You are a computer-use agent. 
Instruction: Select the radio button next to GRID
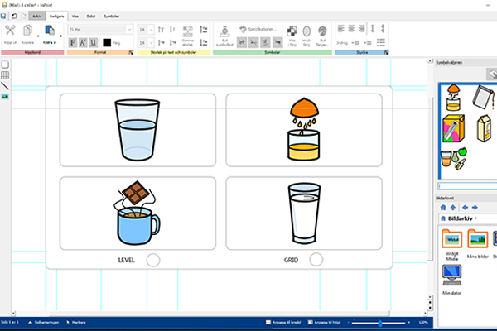(x=316, y=260)
